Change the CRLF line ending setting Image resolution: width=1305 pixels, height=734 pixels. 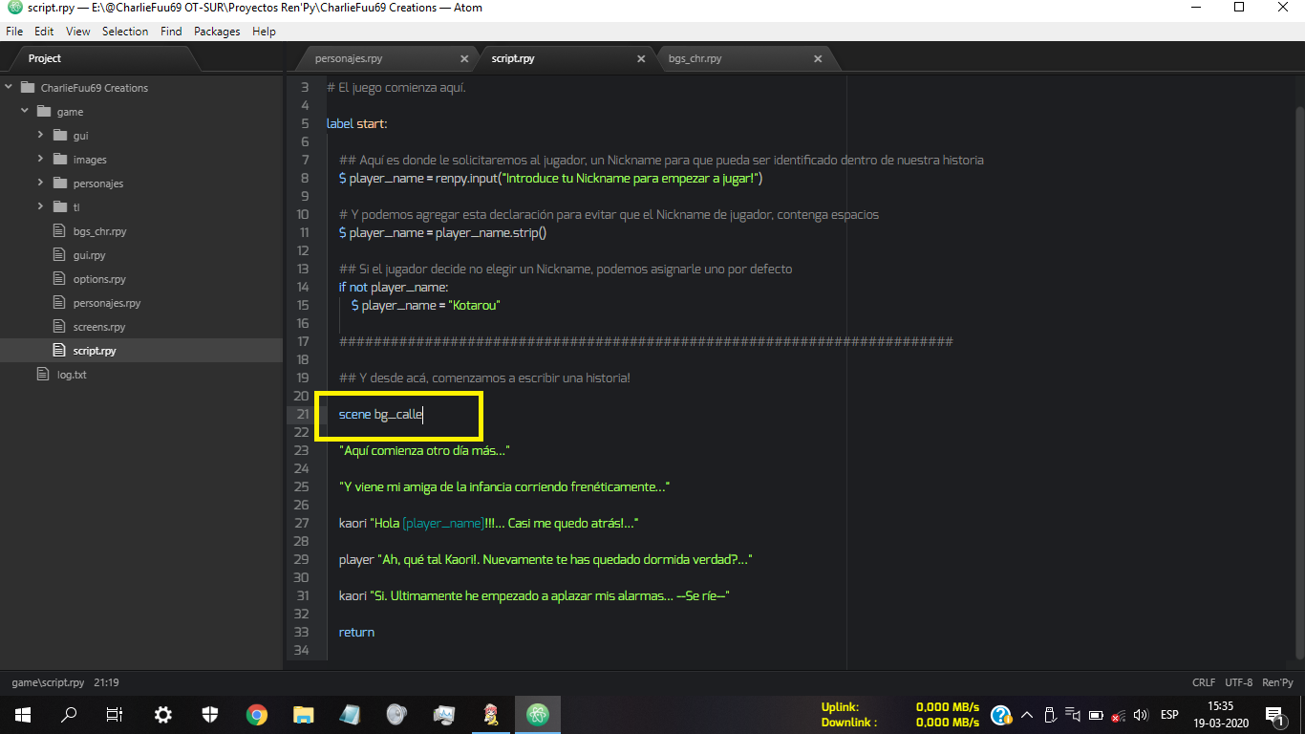coord(1204,682)
